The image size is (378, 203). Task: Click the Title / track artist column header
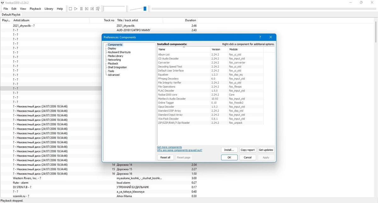139,20
